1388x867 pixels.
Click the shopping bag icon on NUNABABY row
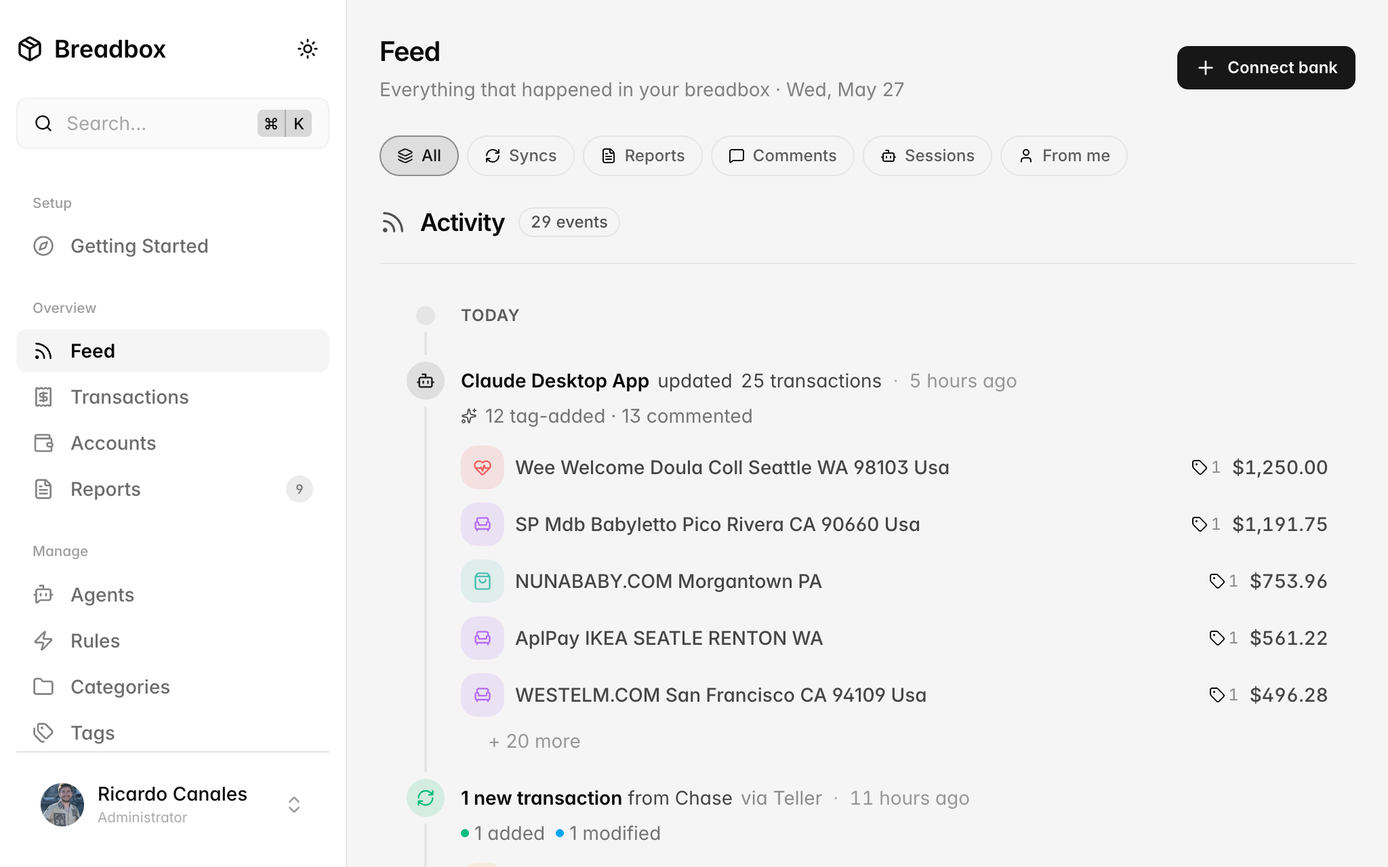coord(483,581)
